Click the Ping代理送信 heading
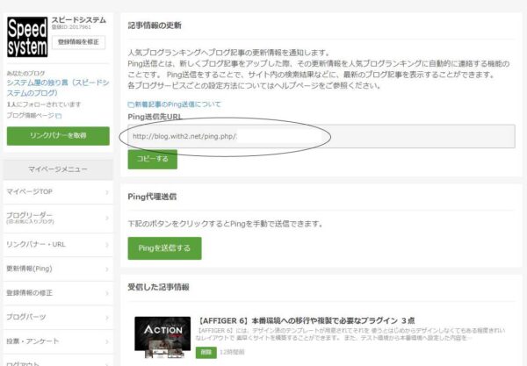The width and height of the screenshot is (527, 366). click(152, 197)
